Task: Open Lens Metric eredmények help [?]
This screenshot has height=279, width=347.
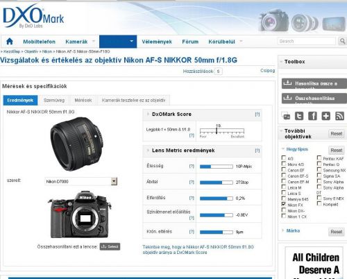Action: click(x=257, y=151)
